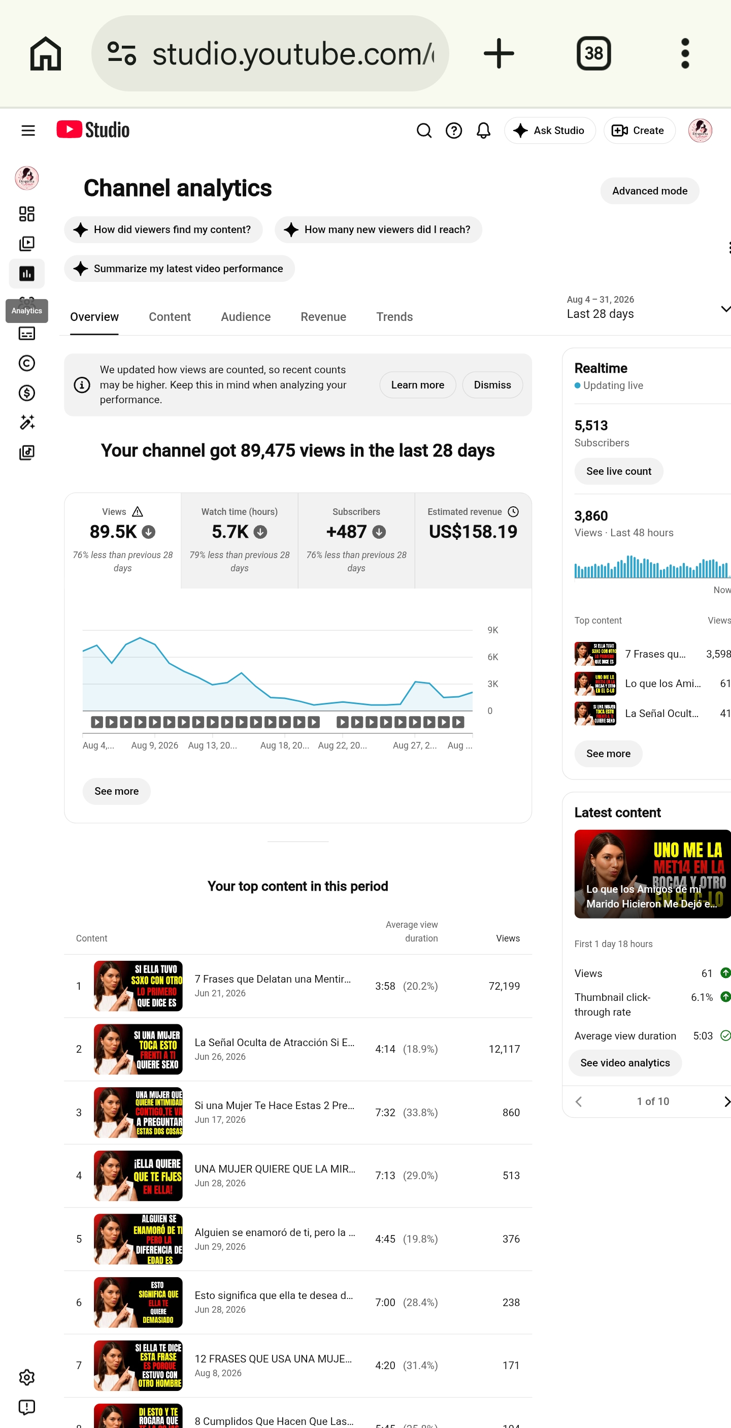The height and width of the screenshot is (1428, 731).
Task: Select the Estimated revenue card
Action: coord(473,540)
